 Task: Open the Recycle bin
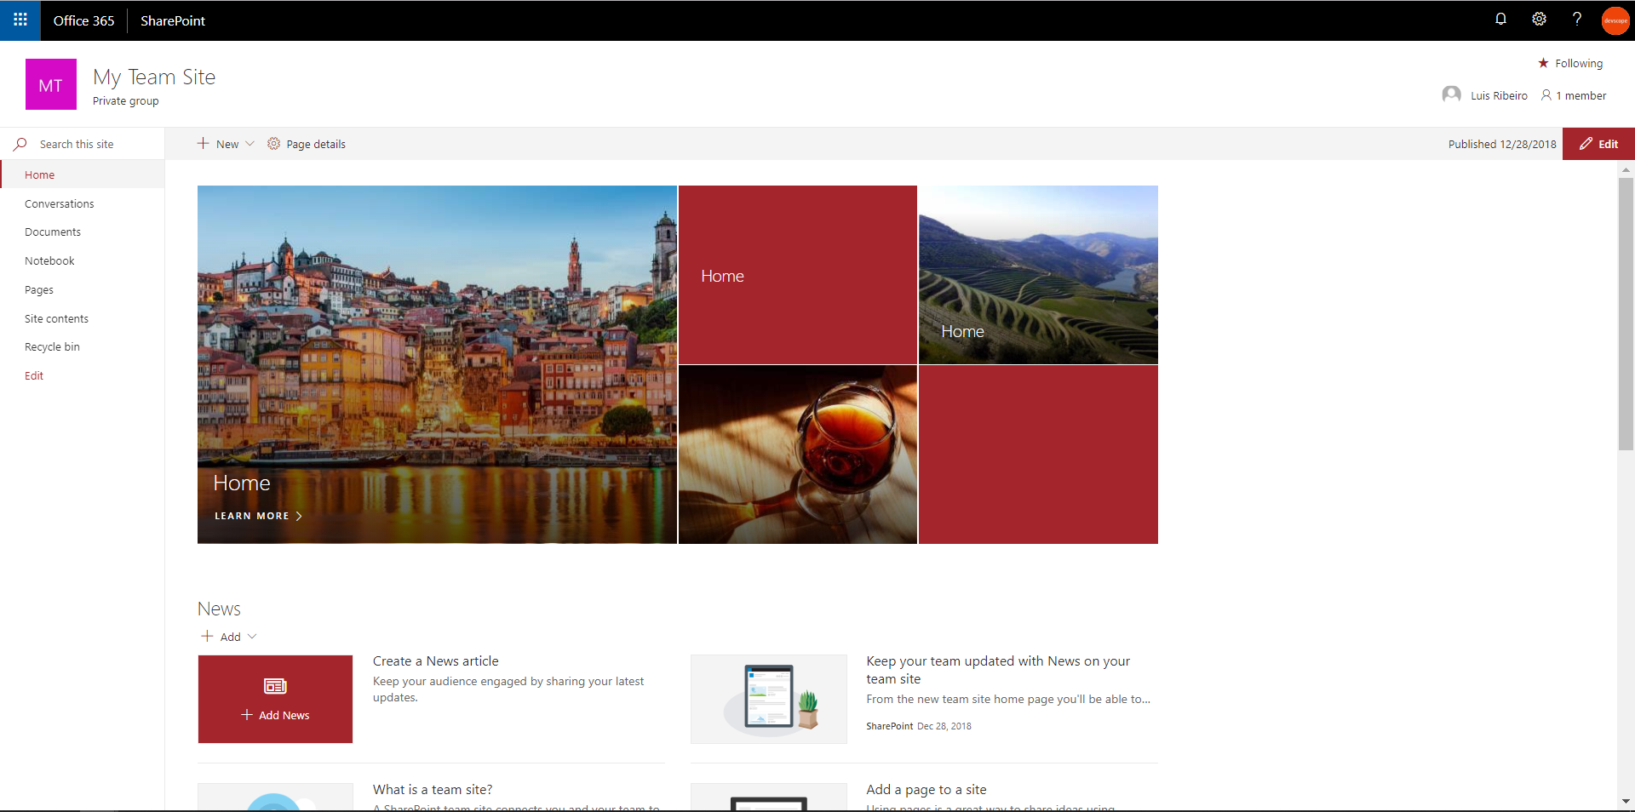(51, 346)
